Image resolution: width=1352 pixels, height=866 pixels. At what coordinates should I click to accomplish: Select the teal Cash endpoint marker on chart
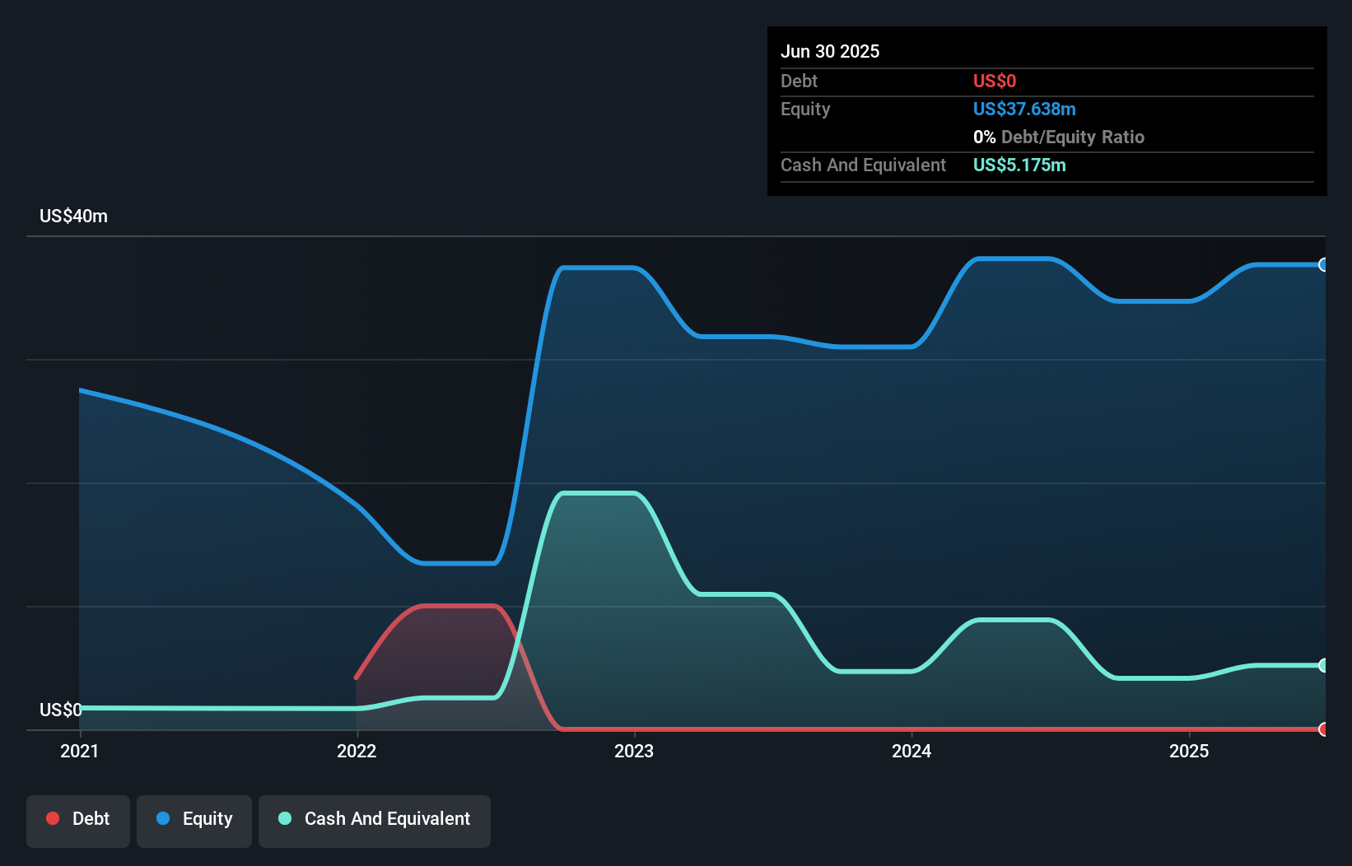[x=1322, y=663]
